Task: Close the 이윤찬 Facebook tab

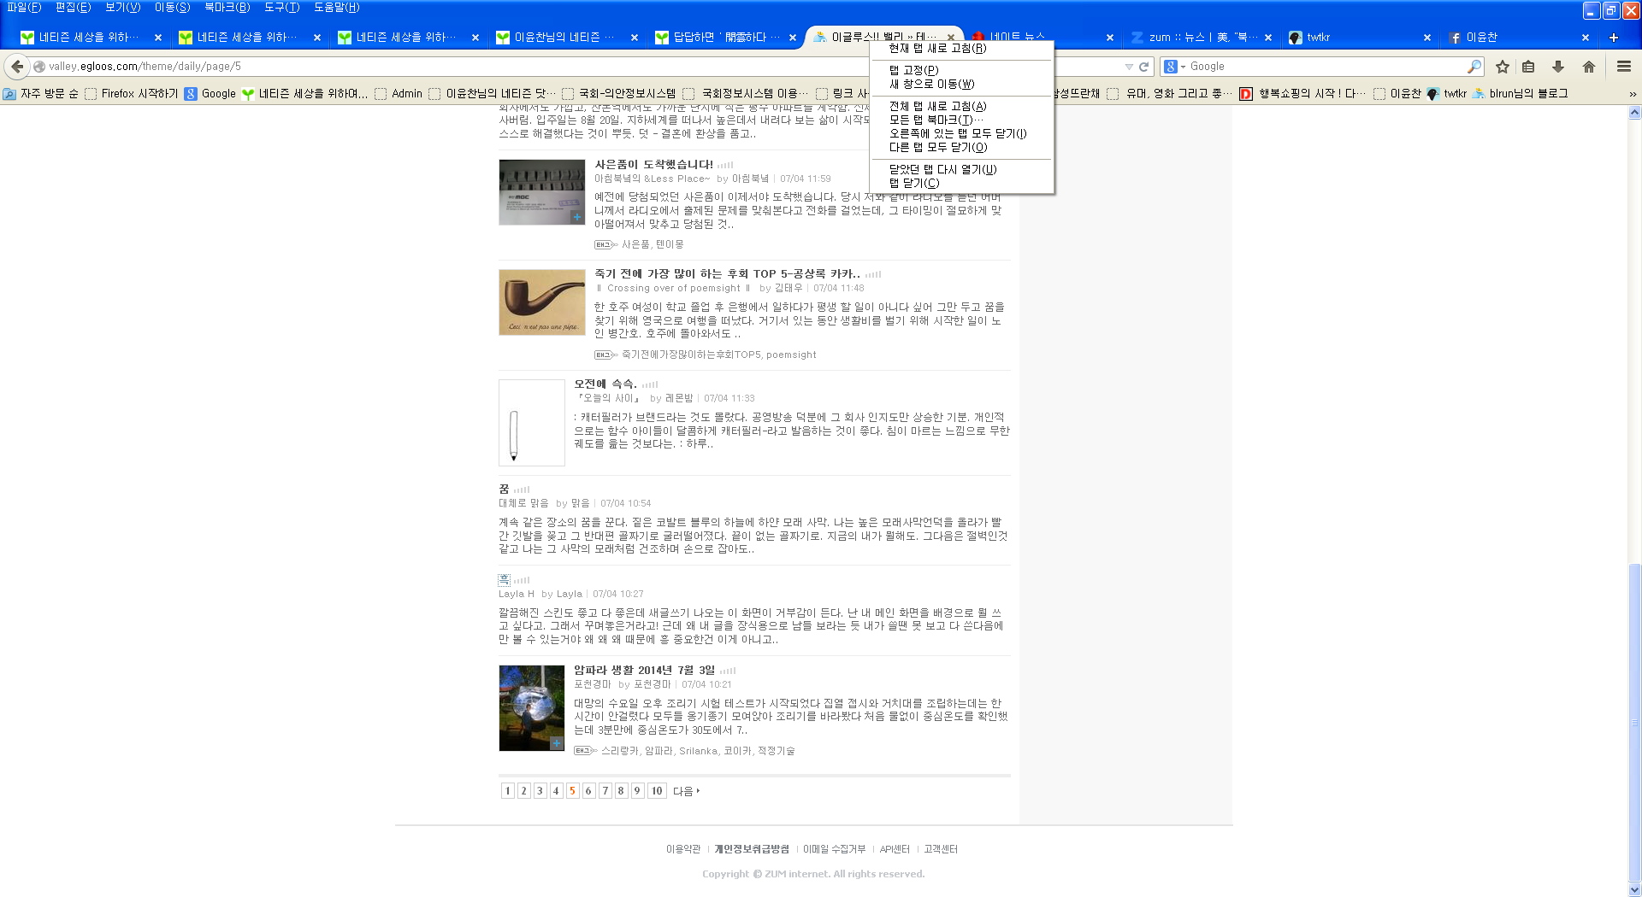Action: (1585, 38)
